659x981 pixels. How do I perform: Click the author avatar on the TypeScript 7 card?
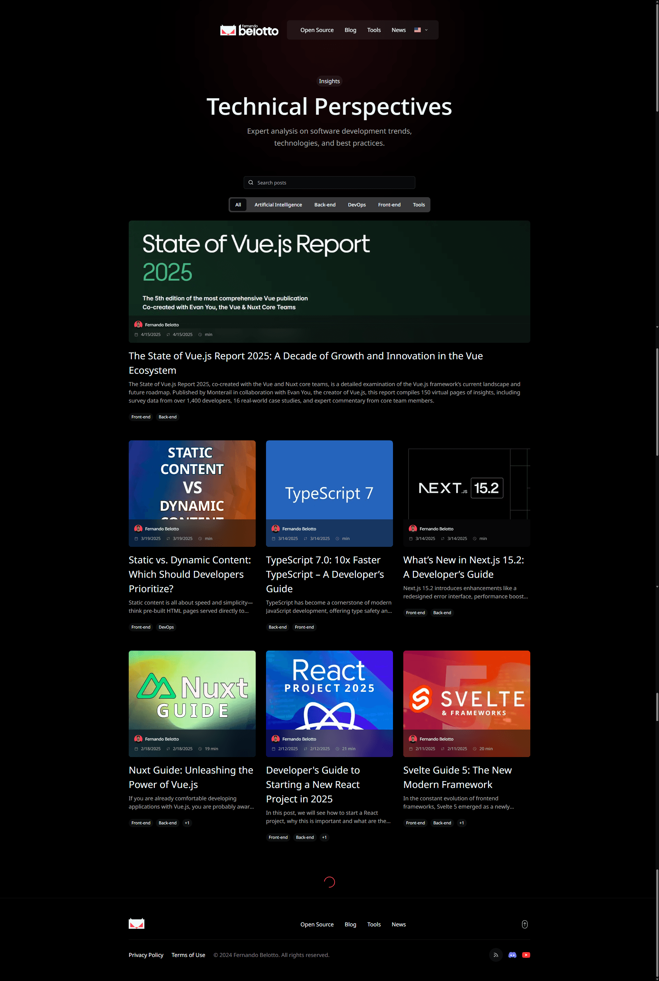click(275, 529)
